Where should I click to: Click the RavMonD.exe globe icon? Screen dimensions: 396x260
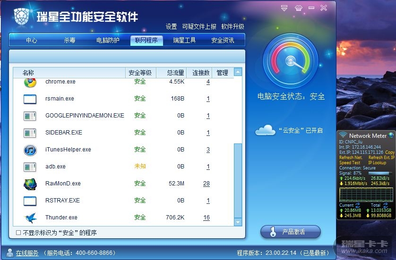pos(30,184)
